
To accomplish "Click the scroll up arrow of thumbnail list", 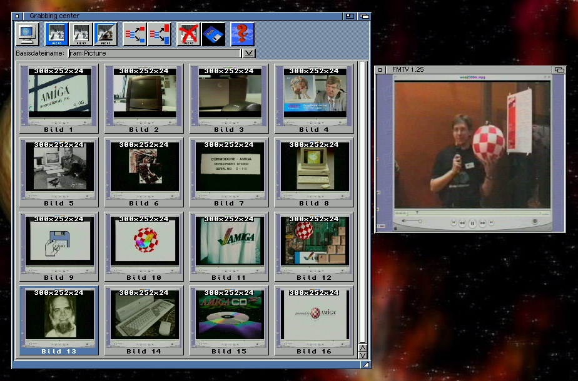I will point(363,348).
